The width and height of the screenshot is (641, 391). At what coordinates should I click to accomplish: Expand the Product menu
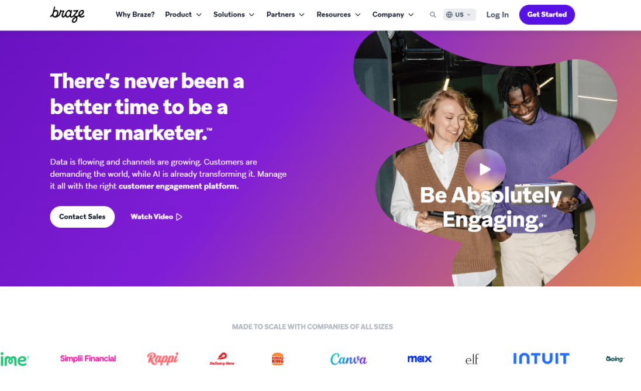coord(183,15)
